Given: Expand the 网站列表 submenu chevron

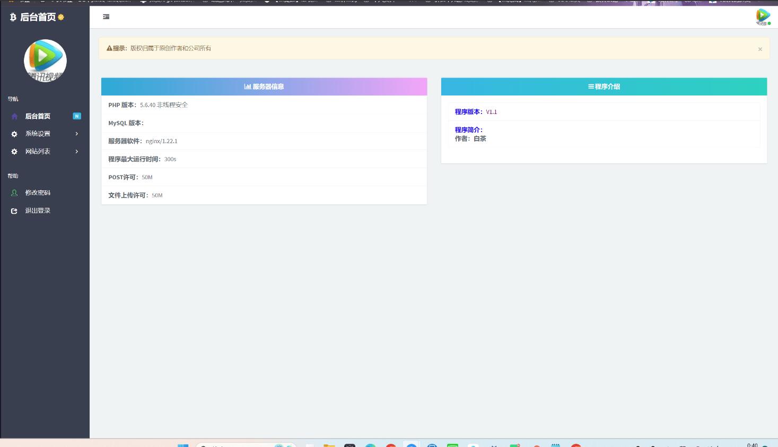Looking at the screenshot, I should coord(77,151).
